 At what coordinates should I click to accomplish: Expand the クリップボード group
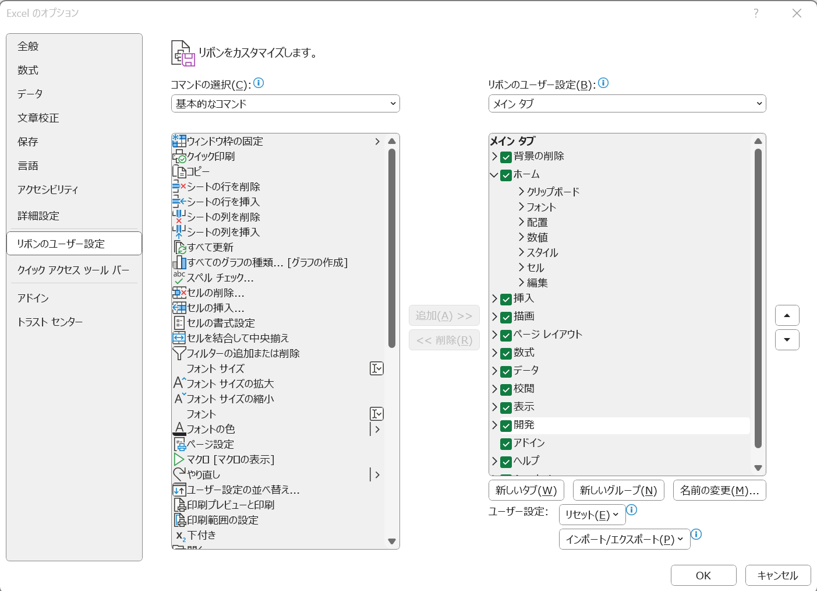point(521,191)
